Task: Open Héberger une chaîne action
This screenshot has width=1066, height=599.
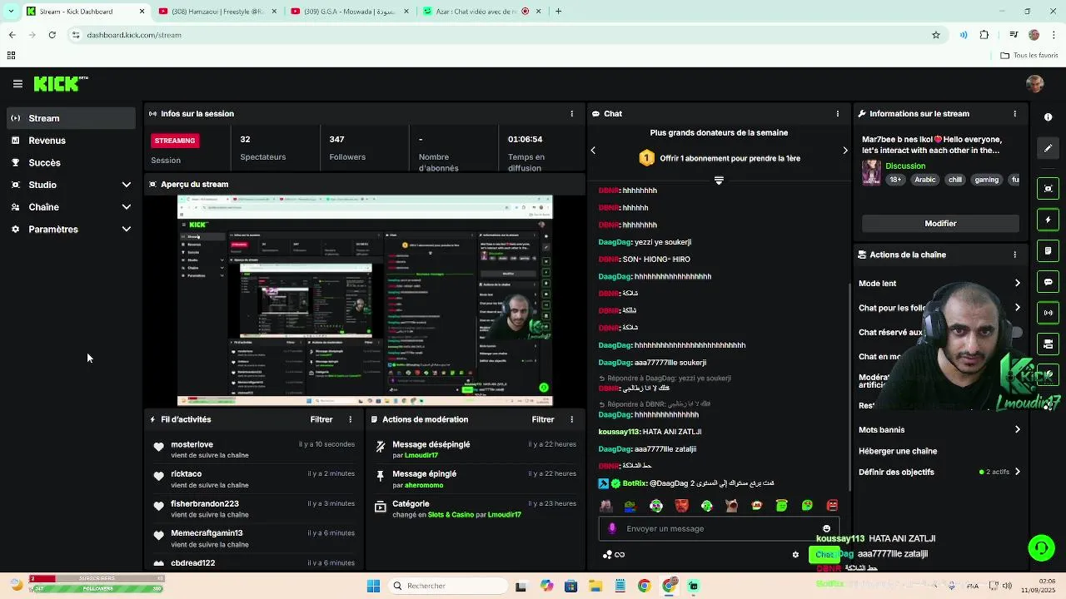Action: pos(898,452)
